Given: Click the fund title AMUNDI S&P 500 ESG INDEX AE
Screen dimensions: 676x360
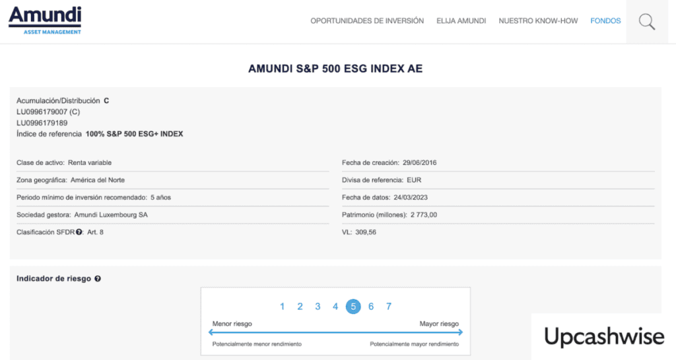Looking at the screenshot, I should pos(335,69).
